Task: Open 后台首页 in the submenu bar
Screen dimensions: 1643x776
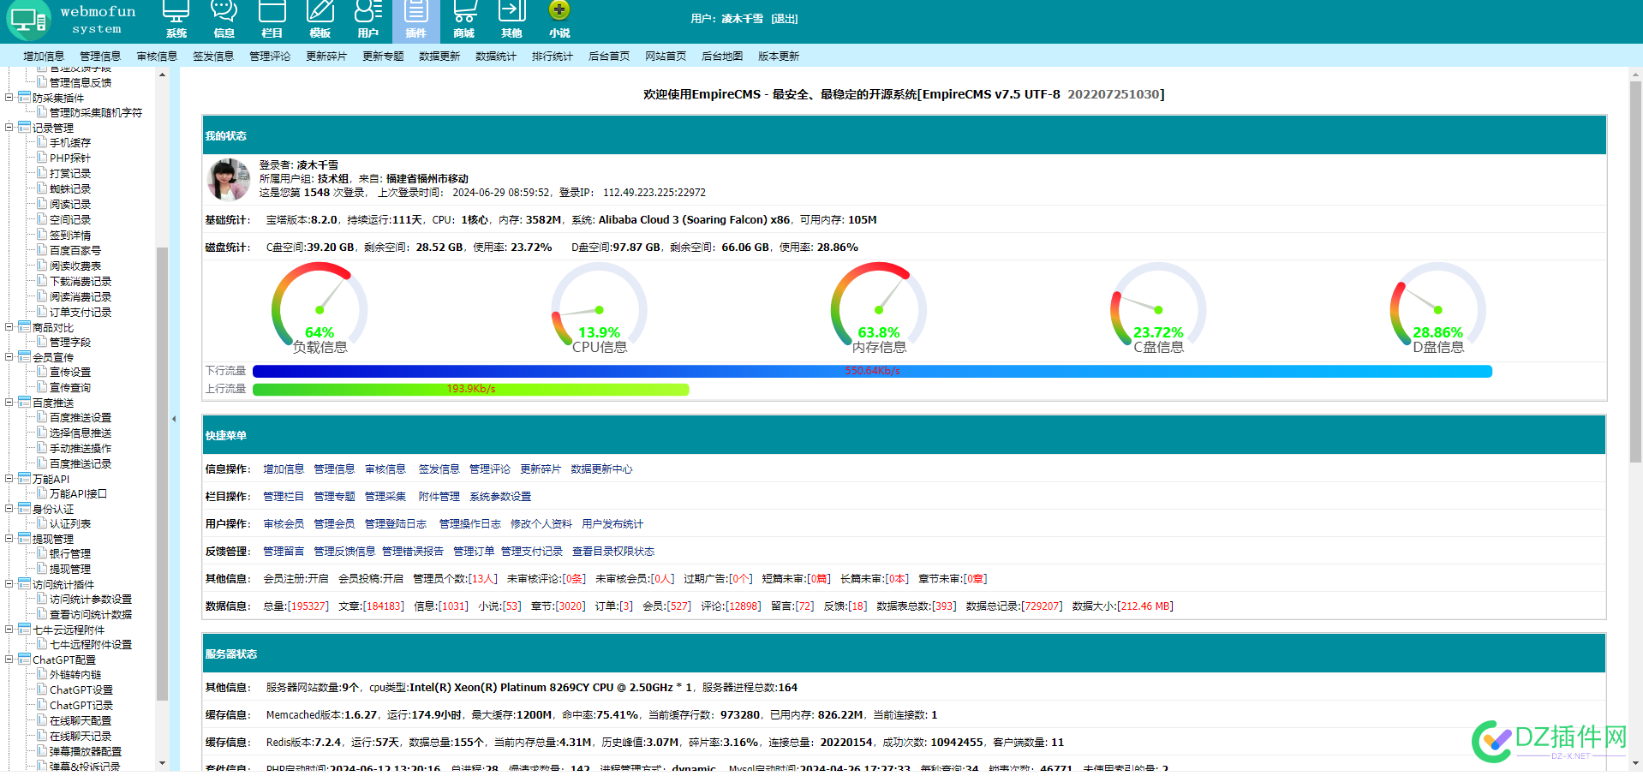Action: point(609,56)
